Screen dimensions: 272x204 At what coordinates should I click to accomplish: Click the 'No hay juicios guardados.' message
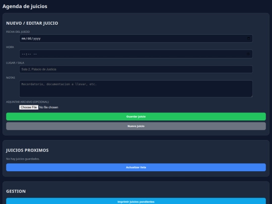[x=23, y=159]
